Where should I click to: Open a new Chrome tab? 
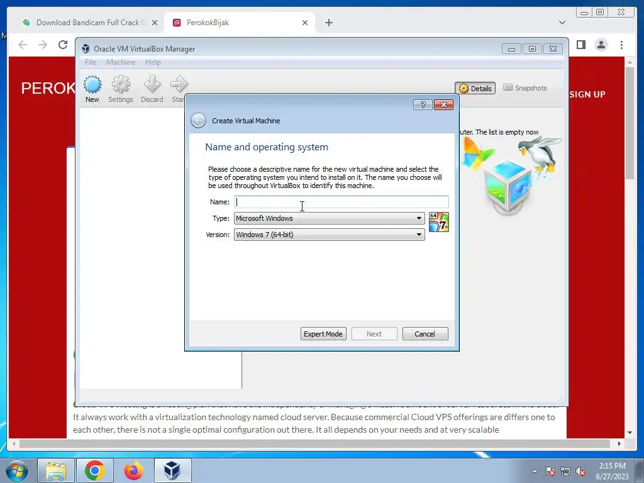(328, 23)
